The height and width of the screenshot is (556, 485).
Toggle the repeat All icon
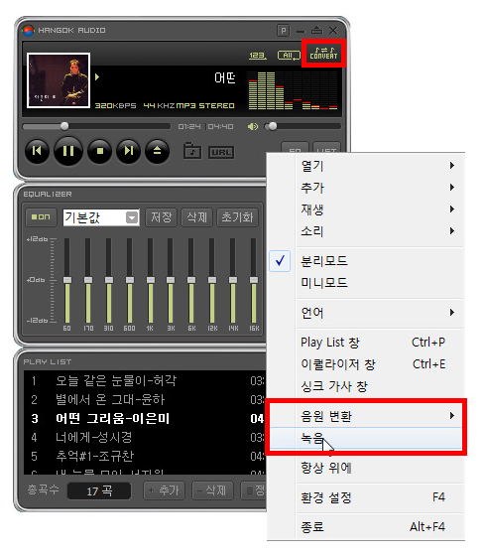point(289,56)
